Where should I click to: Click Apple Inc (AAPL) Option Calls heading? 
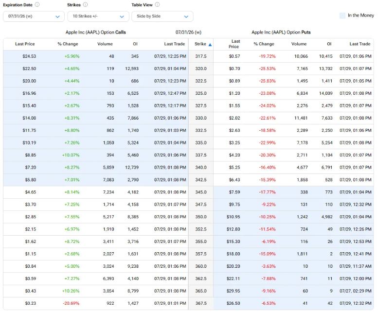(96, 32)
